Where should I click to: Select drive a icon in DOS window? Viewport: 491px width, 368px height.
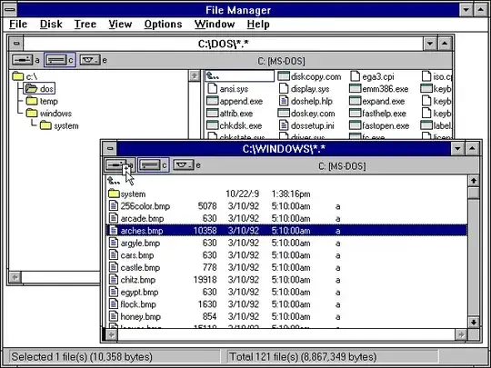click(22, 60)
